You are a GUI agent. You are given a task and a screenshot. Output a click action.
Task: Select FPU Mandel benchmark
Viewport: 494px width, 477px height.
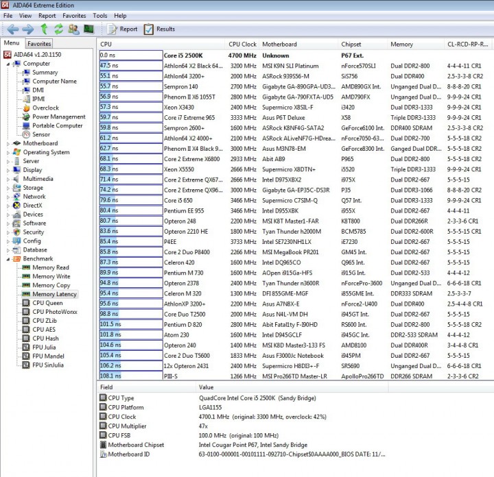48,356
